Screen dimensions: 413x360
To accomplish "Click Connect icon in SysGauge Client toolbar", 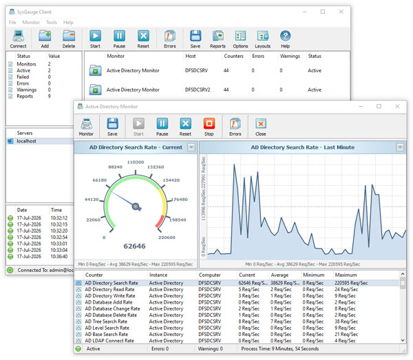I will [x=18, y=36].
